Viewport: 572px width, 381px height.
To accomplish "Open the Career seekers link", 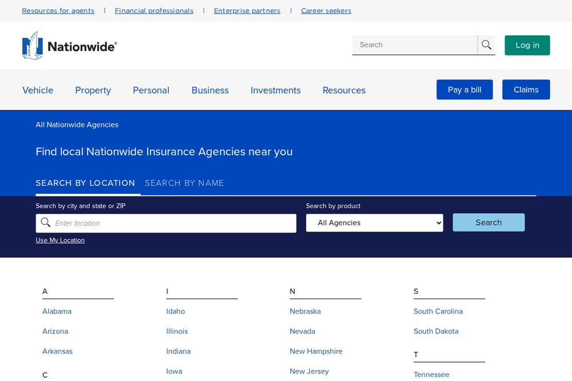I will click(326, 10).
